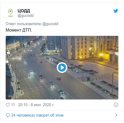Viewport: 124px width, 123px height.
Task: Click the ЦОДД profile avatar
Action: 10,13
